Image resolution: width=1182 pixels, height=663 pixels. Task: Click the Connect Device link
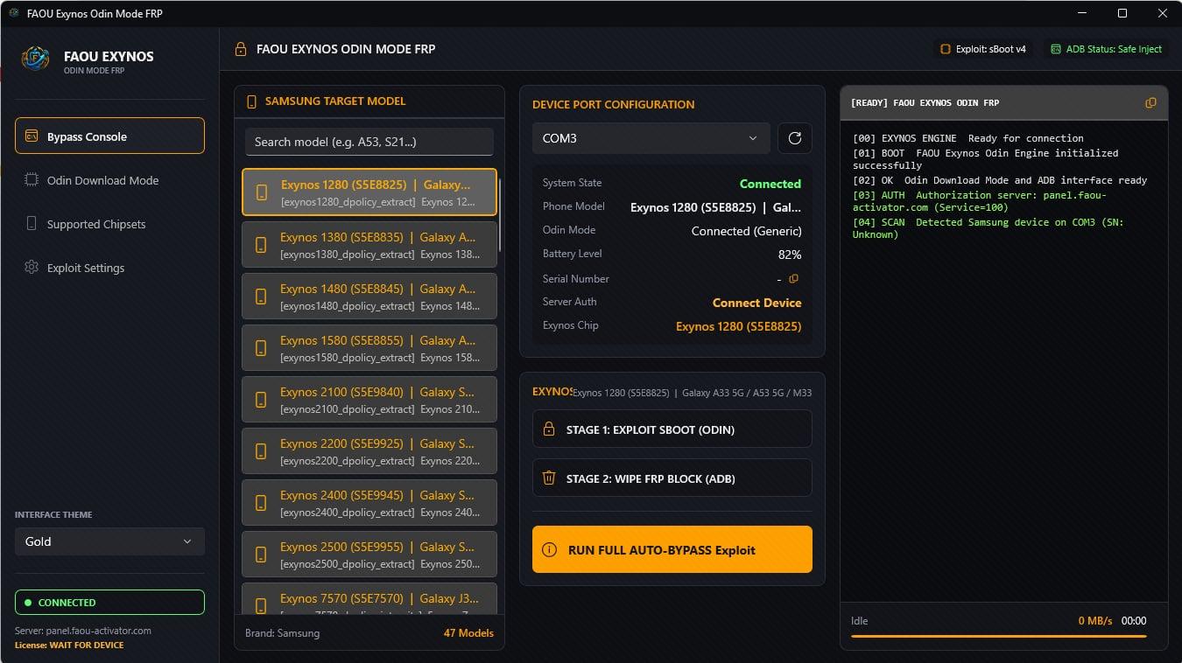coord(756,303)
